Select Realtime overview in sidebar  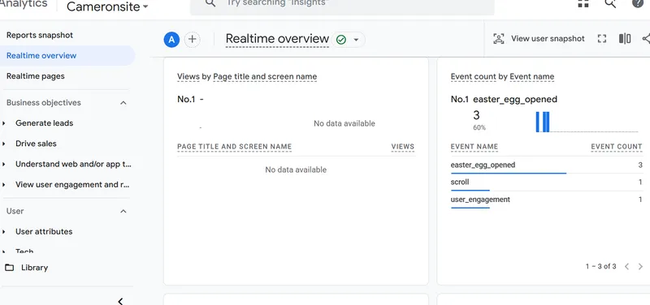coord(67,55)
